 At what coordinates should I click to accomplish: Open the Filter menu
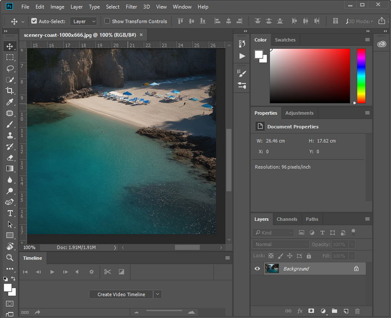click(x=131, y=7)
